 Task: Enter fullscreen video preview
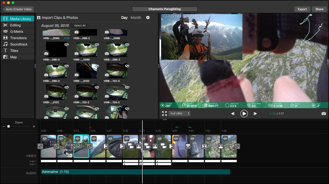pyautogui.click(x=164, y=113)
